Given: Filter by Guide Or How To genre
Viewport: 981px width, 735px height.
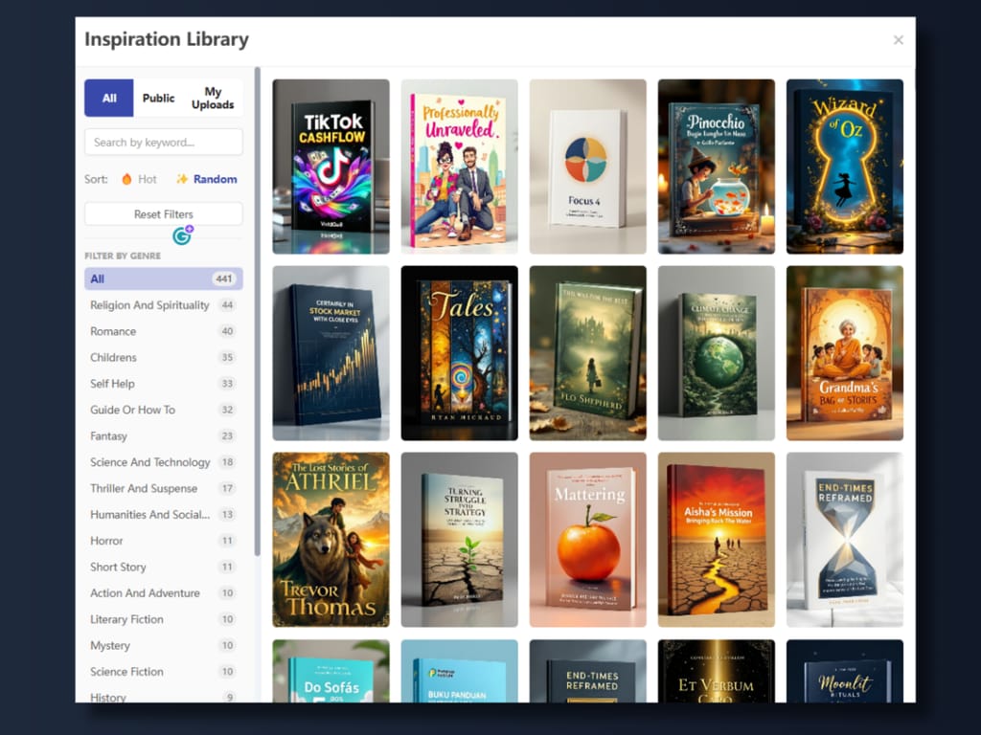Looking at the screenshot, I should tap(163, 410).
